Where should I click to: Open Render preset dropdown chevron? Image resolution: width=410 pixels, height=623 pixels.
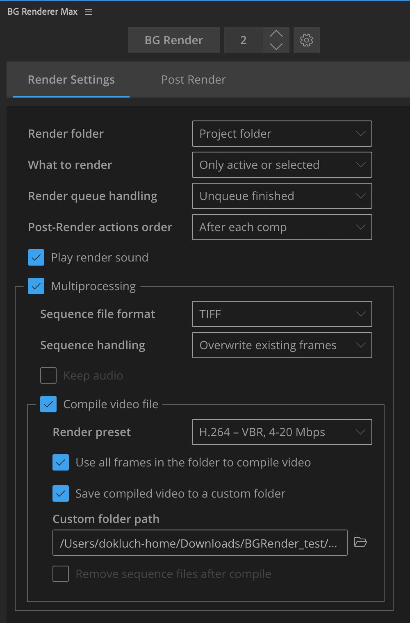(x=360, y=432)
